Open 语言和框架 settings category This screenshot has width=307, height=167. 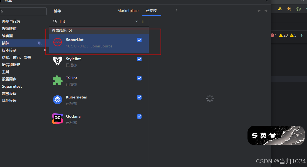tap(11, 65)
